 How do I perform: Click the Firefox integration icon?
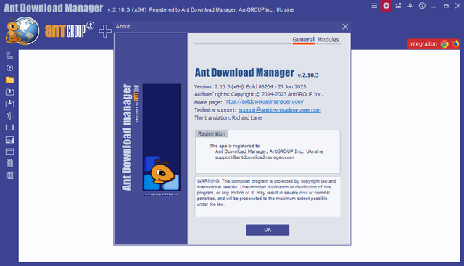(455, 43)
